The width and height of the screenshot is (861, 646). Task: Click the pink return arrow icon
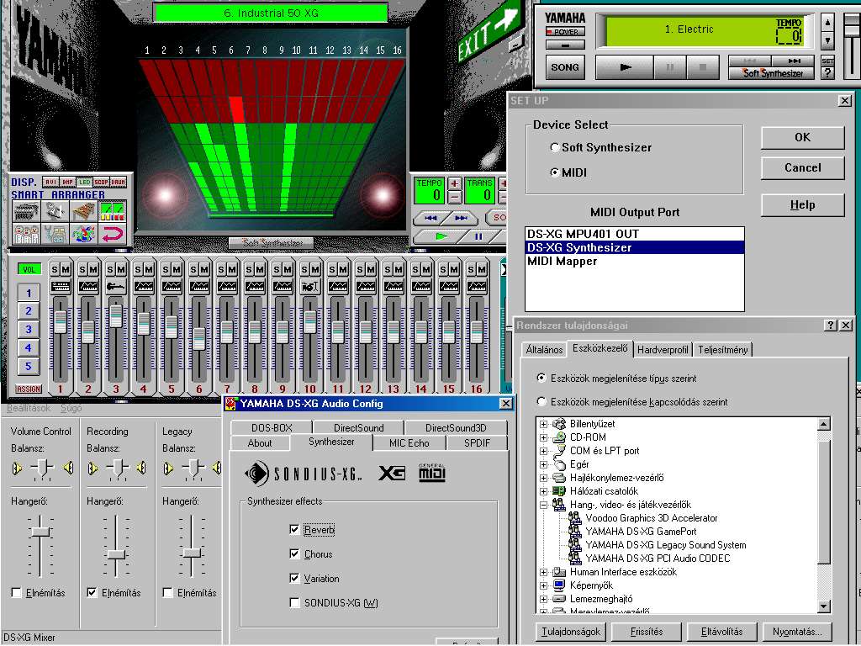[x=113, y=234]
